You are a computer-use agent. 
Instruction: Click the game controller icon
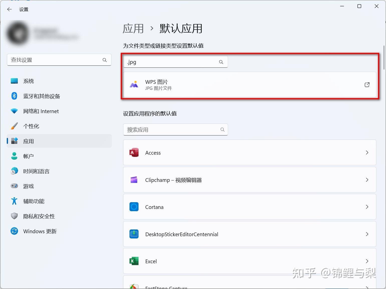(x=14, y=186)
